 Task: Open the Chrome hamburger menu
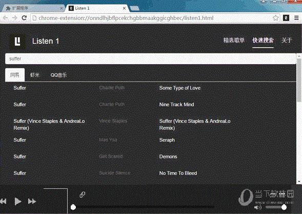pos(296,18)
